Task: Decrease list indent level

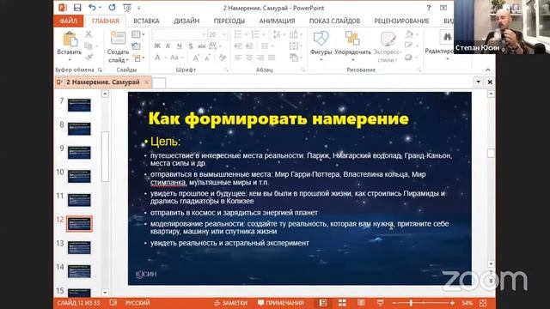Action: point(238,45)
